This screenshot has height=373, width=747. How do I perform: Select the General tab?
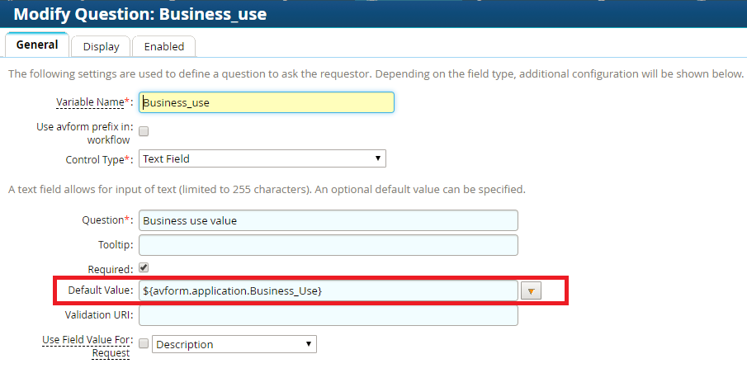[37, 45]
